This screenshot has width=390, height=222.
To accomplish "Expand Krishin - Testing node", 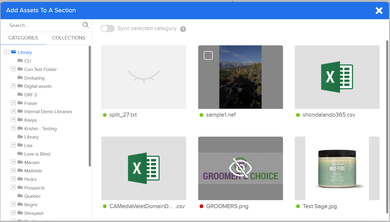I will (x=13, y=128).
